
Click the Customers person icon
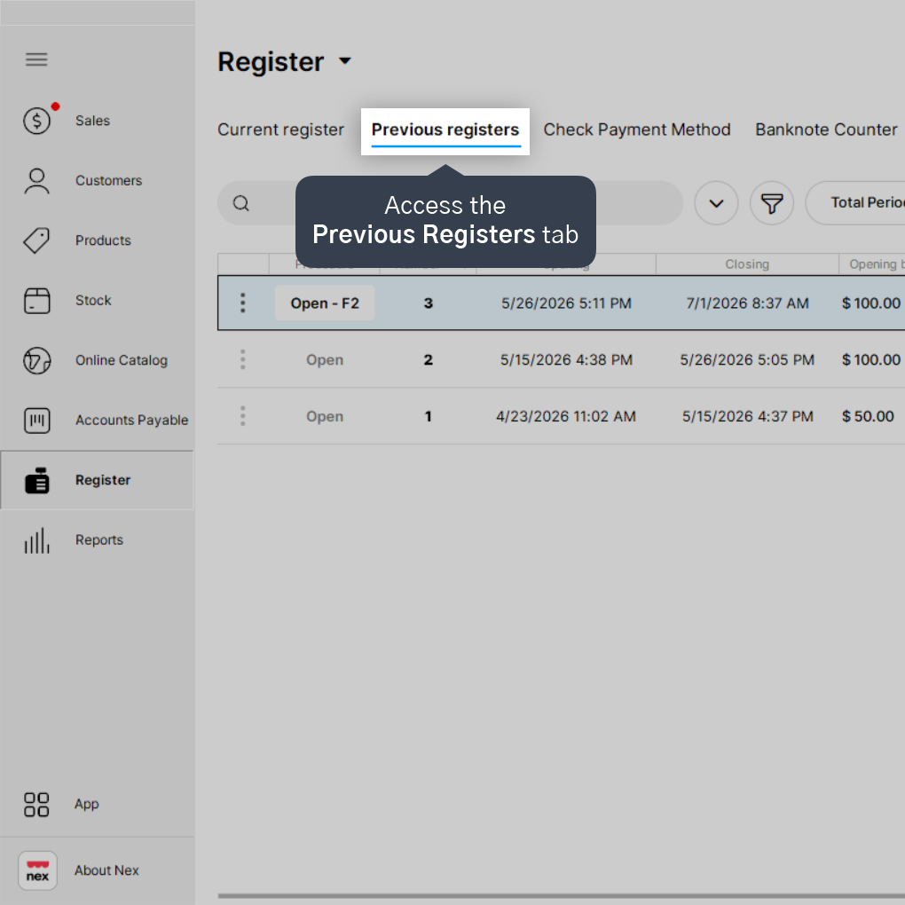37,181
